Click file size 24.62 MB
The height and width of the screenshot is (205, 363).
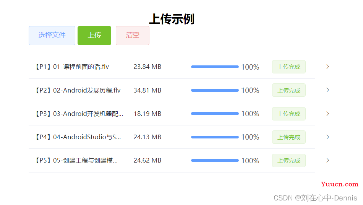(147, 161)
